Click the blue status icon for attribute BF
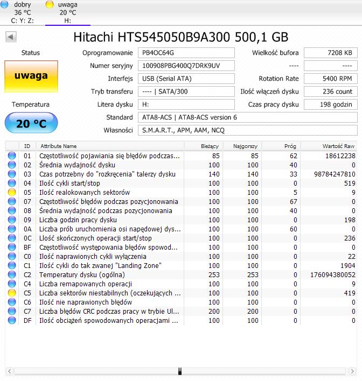 [x=12, y=247]
